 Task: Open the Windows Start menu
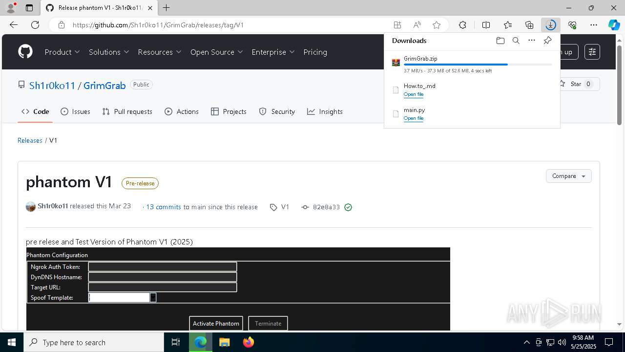click(12, 342)
